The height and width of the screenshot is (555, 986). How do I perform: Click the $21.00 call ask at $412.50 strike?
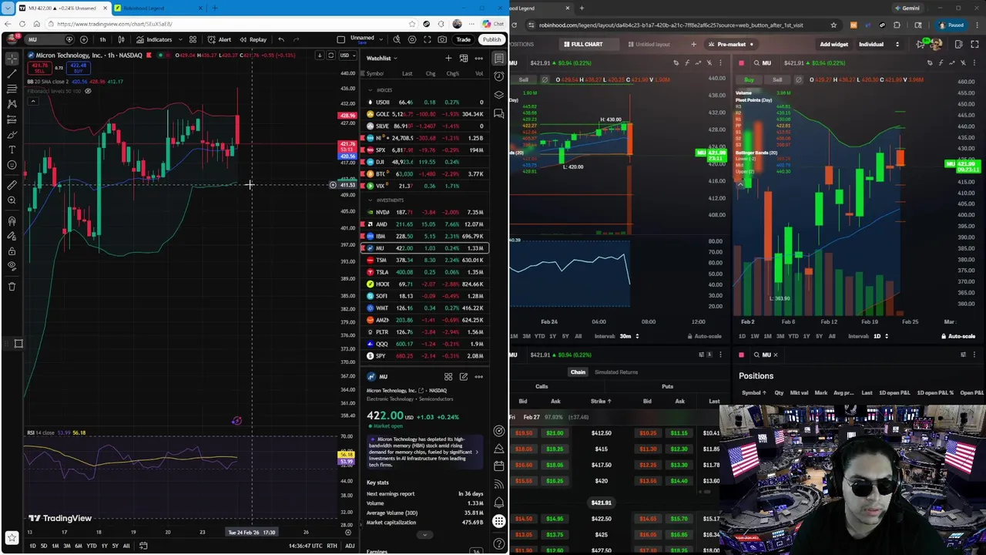555,433
